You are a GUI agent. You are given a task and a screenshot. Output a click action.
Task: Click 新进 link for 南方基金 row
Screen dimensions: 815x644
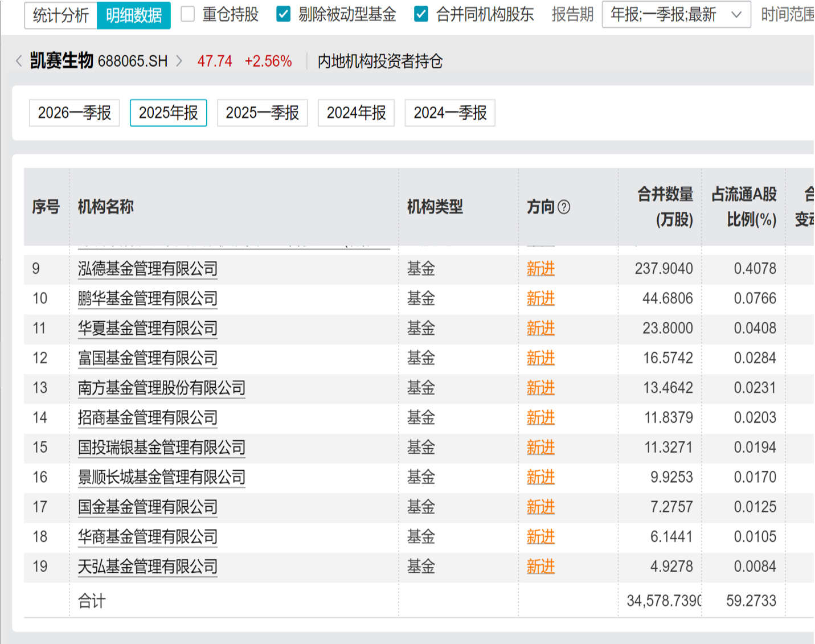(540, 388)
